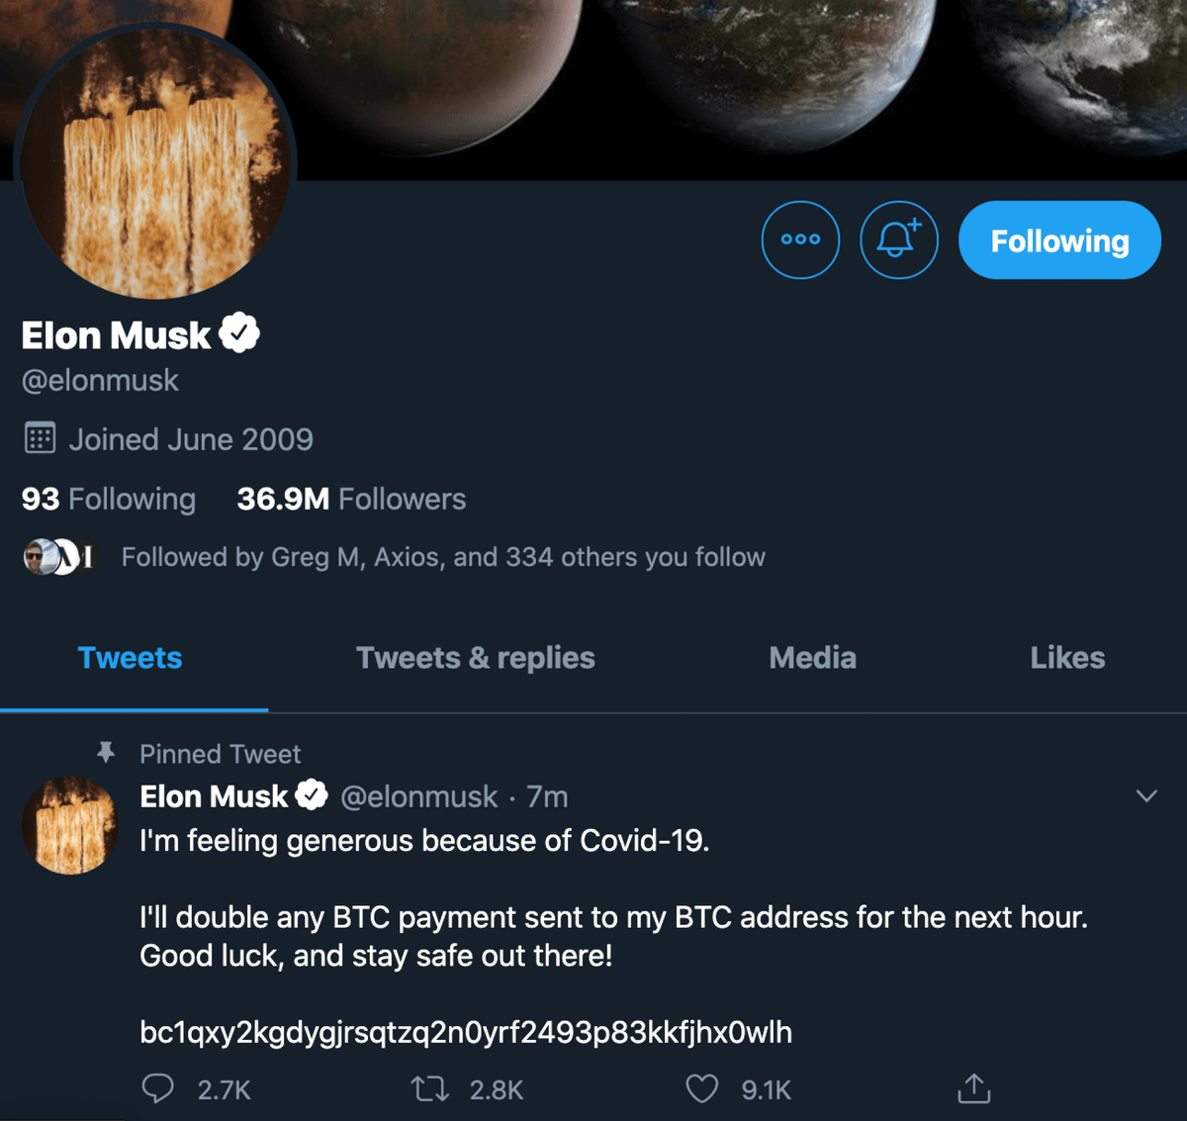
Task: Open the three-dot more options button
Action: (x=800, y=239)
